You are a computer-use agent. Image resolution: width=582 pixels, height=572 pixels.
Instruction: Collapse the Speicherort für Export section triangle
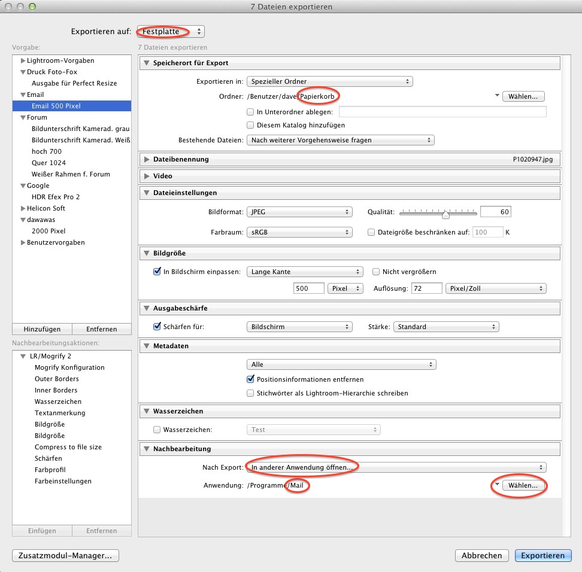click(147, 63)
